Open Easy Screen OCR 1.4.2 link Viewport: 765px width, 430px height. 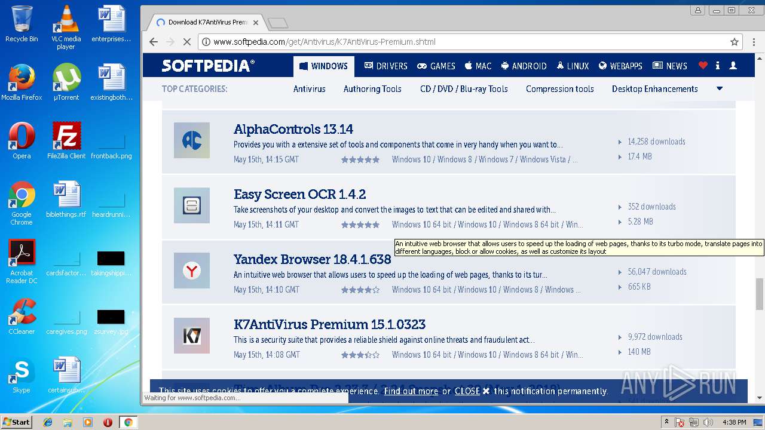[x=300, y=194]
